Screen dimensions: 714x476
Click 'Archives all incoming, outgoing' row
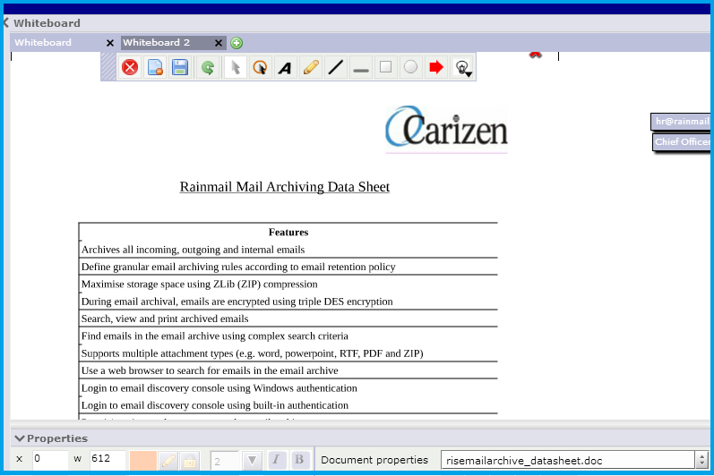pyautogui.click(x=288, y=250)
